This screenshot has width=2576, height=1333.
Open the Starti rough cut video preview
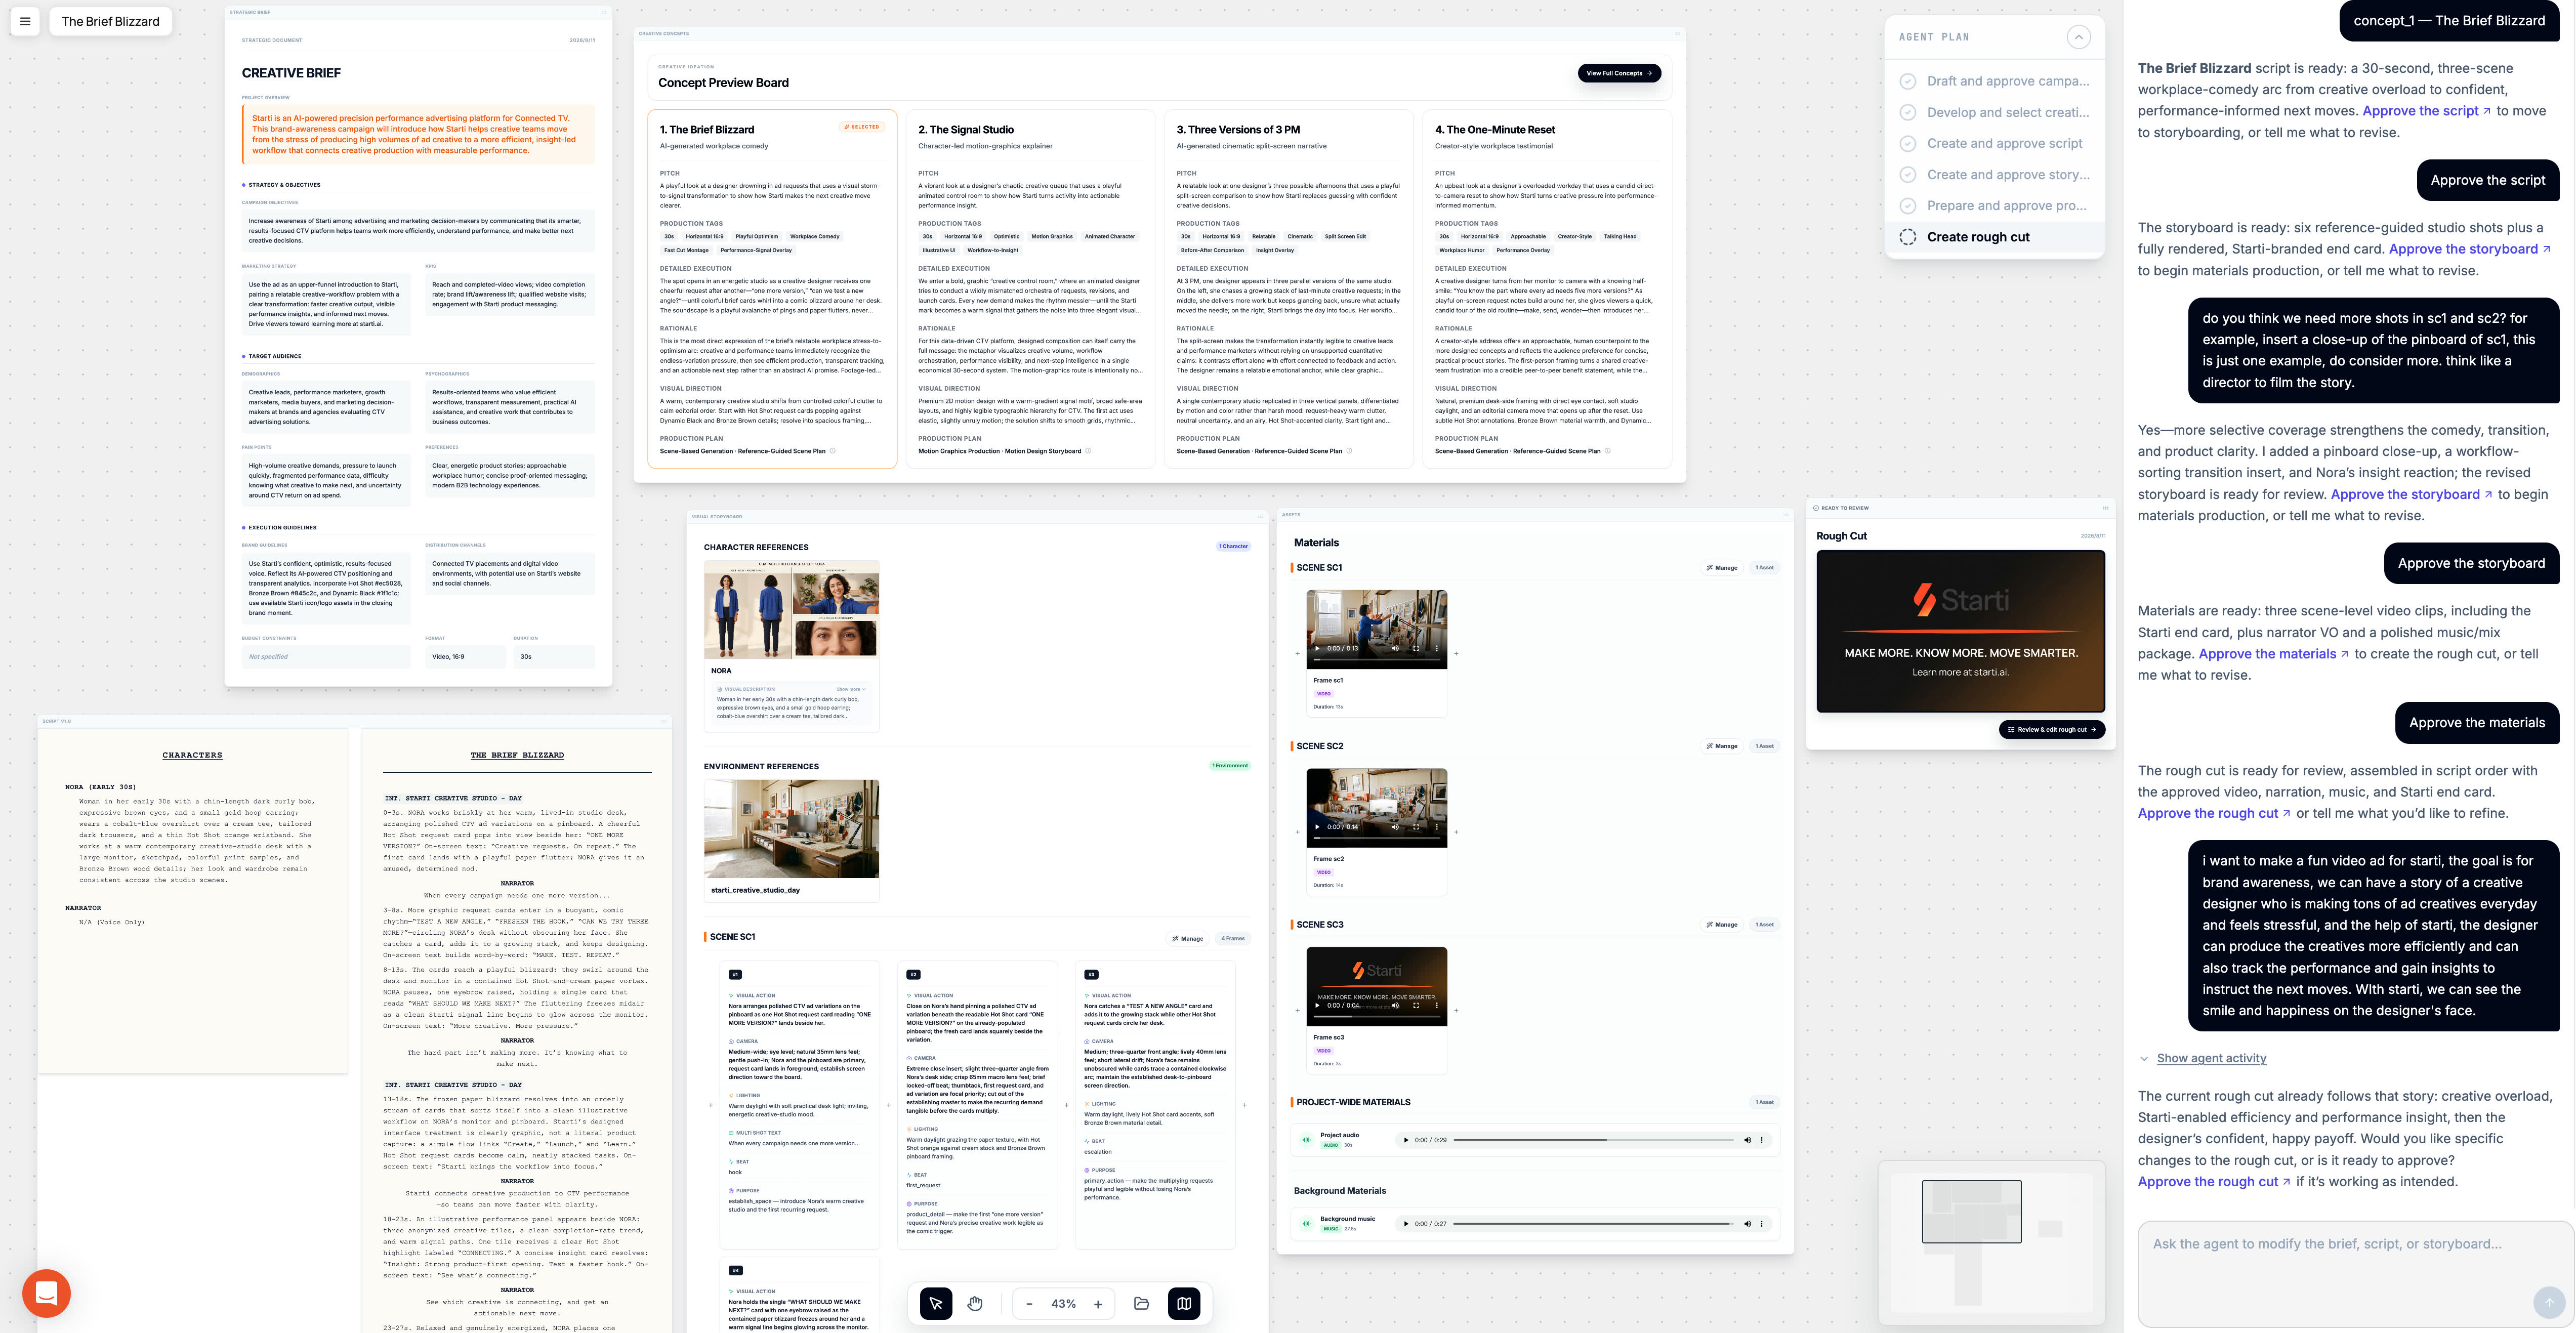click(1960, 631)
